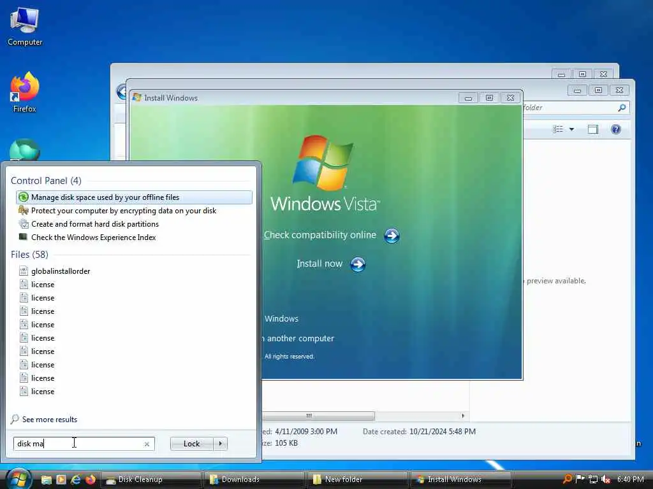Open Create and format hard disk partitions
The height and width of the screenshot is (489, 653).
point(134,223)
